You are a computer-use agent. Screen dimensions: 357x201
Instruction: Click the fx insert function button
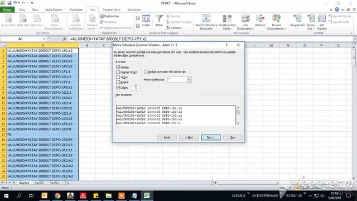(65, 39)
